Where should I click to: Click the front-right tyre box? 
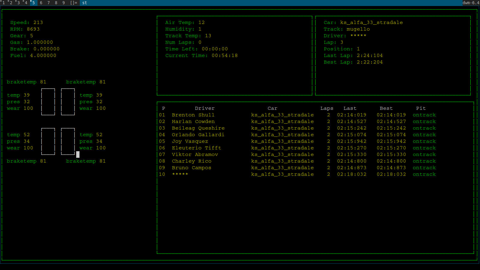point(68,102)
